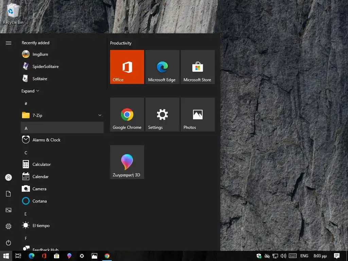Click the network tray icon

275,256
